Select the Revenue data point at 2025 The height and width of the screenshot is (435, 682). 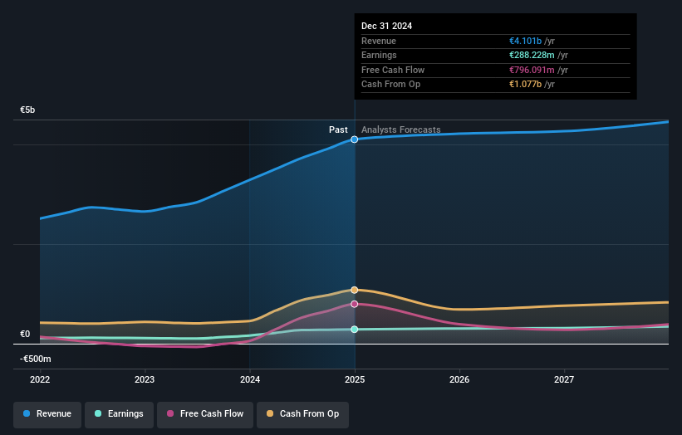tap(355, 139)
